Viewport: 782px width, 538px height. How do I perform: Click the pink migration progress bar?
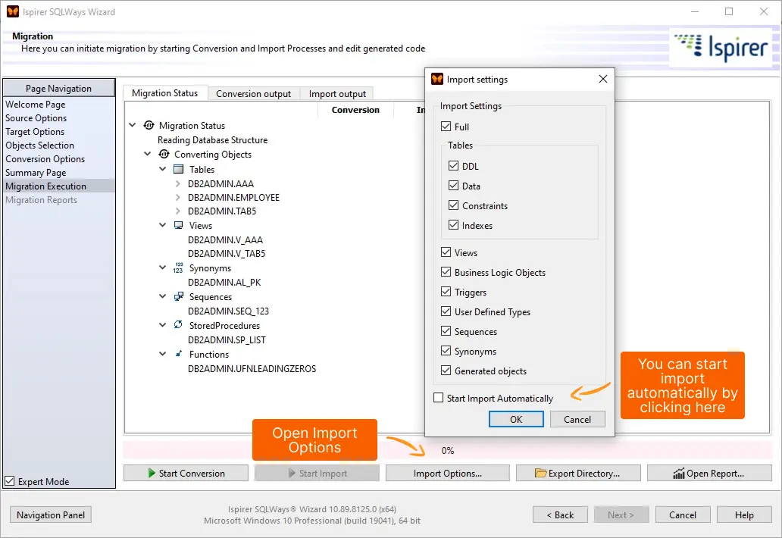(x=447, y=450)
